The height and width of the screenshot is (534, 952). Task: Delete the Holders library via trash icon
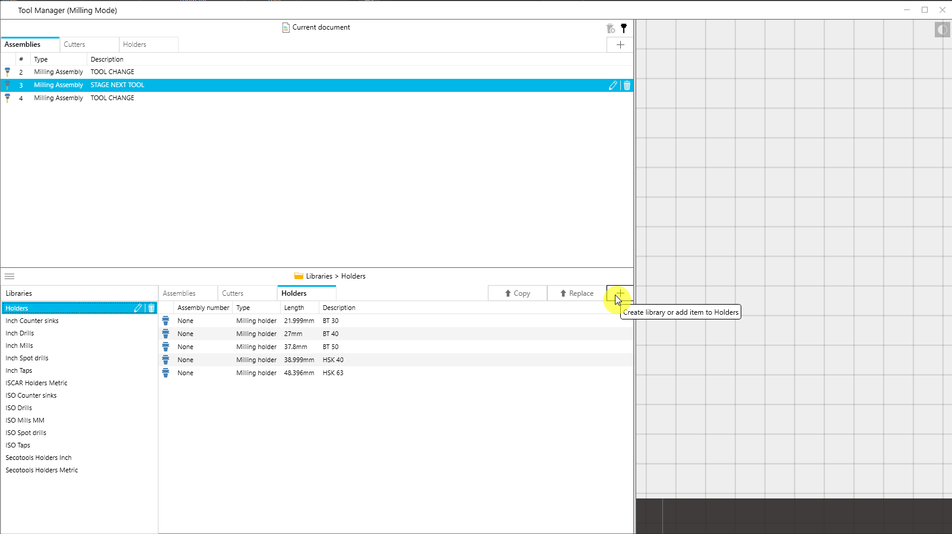[151, 308]
